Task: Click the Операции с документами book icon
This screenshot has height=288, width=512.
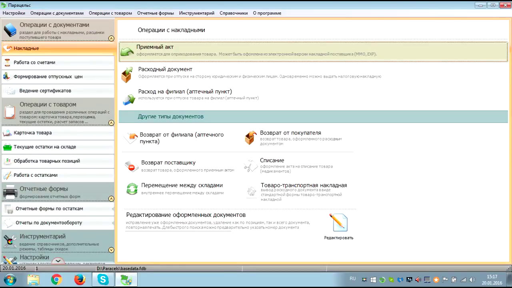Action: pos(10,30)
